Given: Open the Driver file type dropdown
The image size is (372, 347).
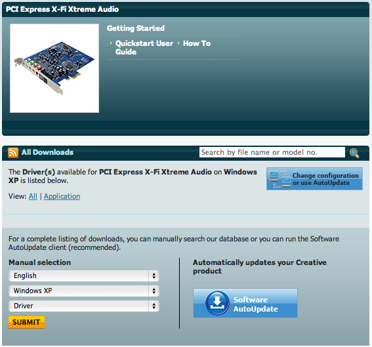Looking at the screenshot, I should pyautogui.click(x=84, y=306).
